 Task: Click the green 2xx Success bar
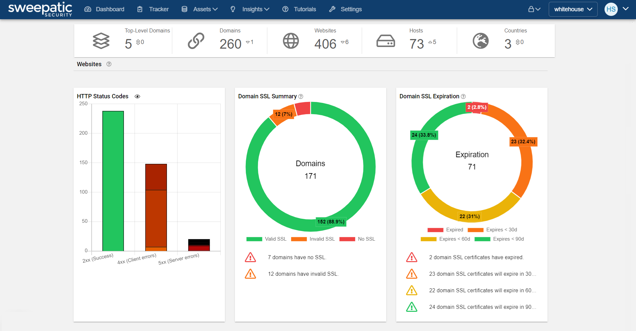113,181
